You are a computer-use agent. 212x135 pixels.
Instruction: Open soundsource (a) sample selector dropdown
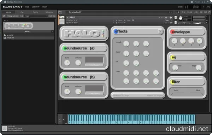tap(94, 65)
